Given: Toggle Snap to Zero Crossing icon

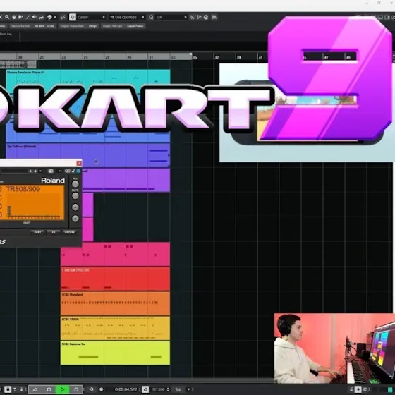Looking at the screenshot, I should click(63, 17).
